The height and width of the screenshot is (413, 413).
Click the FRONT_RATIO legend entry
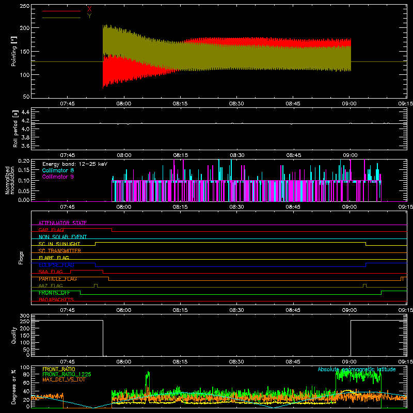pyautogui.click(x=59, y=369)
